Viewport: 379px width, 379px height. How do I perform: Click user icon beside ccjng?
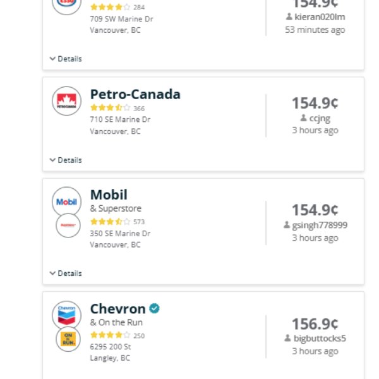(303, 118)
